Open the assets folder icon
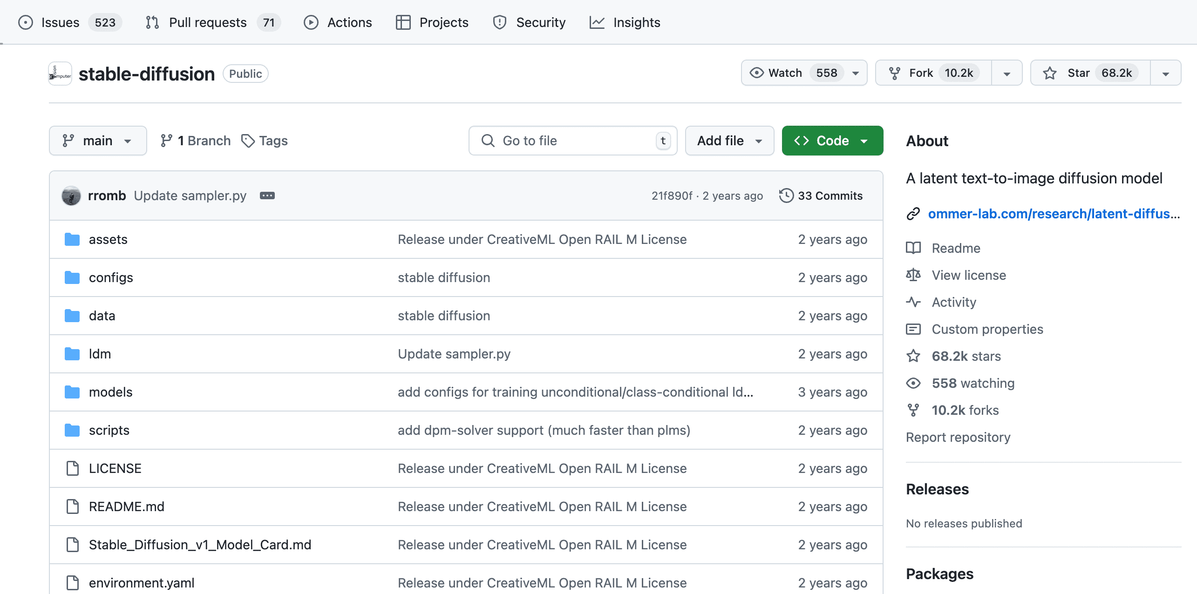Screen dimensions: 1197x594 pyautogui.click(x=72, y=239)
